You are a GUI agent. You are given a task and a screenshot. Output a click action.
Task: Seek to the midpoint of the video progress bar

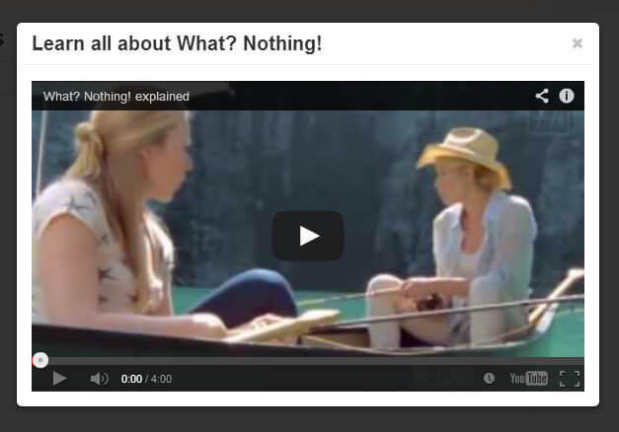pyautogui.click(x=308, y=361)
